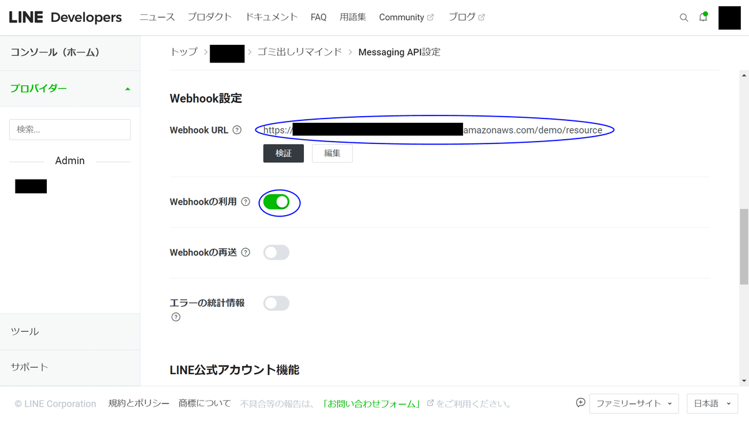Open search via the magnifier icon

(684, 17)
